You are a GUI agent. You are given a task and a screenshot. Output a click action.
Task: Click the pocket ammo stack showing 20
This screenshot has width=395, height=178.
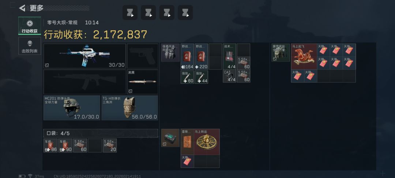(x=110, y=145)
